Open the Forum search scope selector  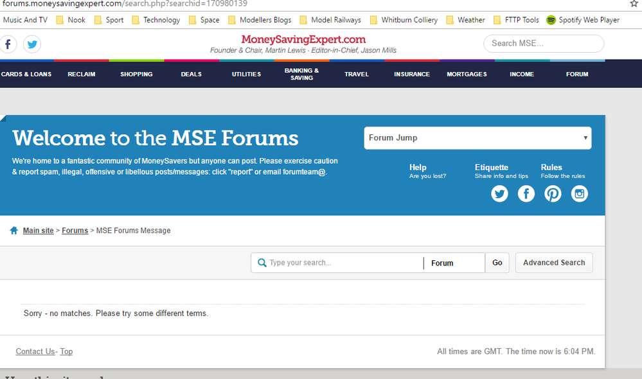(454, 263)
